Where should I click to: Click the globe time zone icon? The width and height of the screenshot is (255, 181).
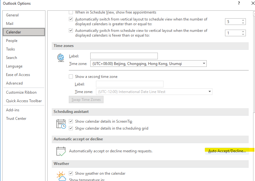(61, 58)
